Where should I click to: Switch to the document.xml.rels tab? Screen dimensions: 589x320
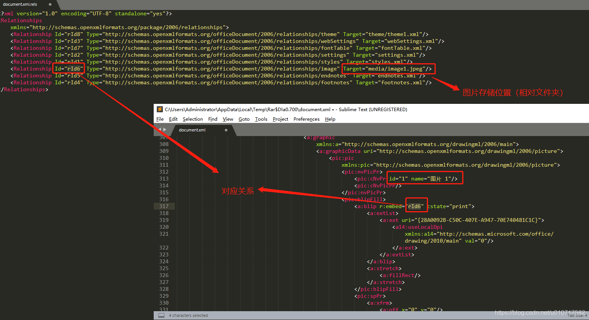(x=20, y=4)
